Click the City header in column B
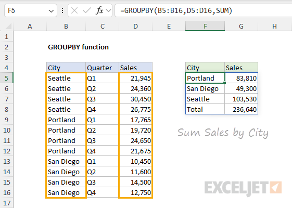292x208 pixels. pos(66,68)
